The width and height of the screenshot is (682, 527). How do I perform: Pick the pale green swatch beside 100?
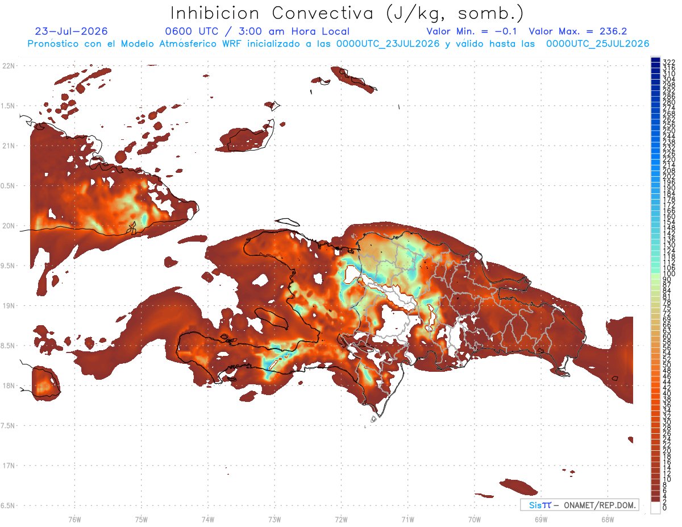click(x=655, y=277)
